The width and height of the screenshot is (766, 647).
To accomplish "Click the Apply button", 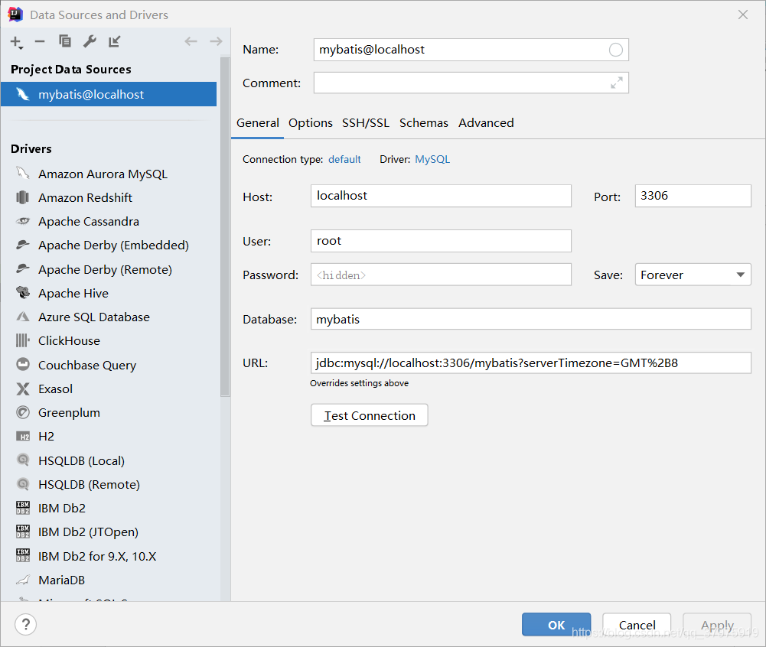I will [x=717, y=625].
